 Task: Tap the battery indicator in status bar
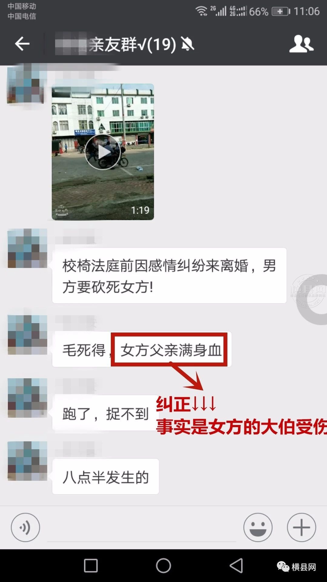click(281, 12)
